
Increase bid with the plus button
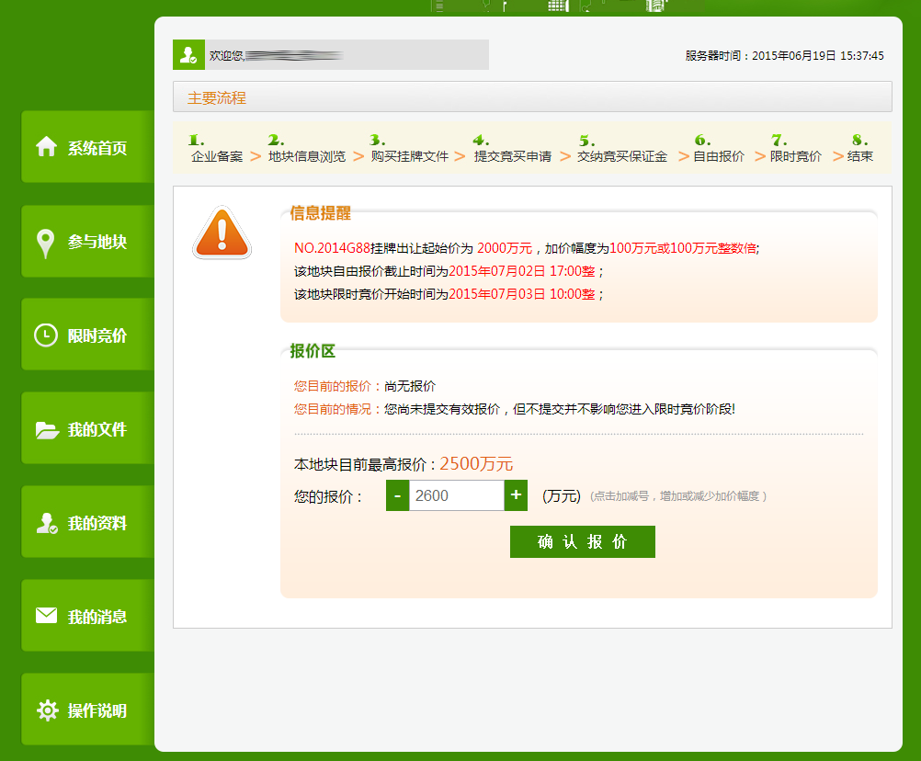point(517,495)
